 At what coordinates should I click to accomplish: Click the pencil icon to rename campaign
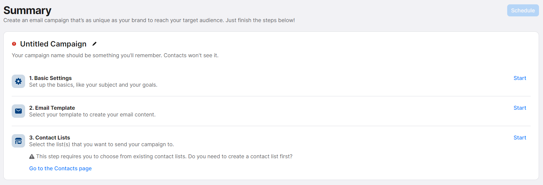94,44
